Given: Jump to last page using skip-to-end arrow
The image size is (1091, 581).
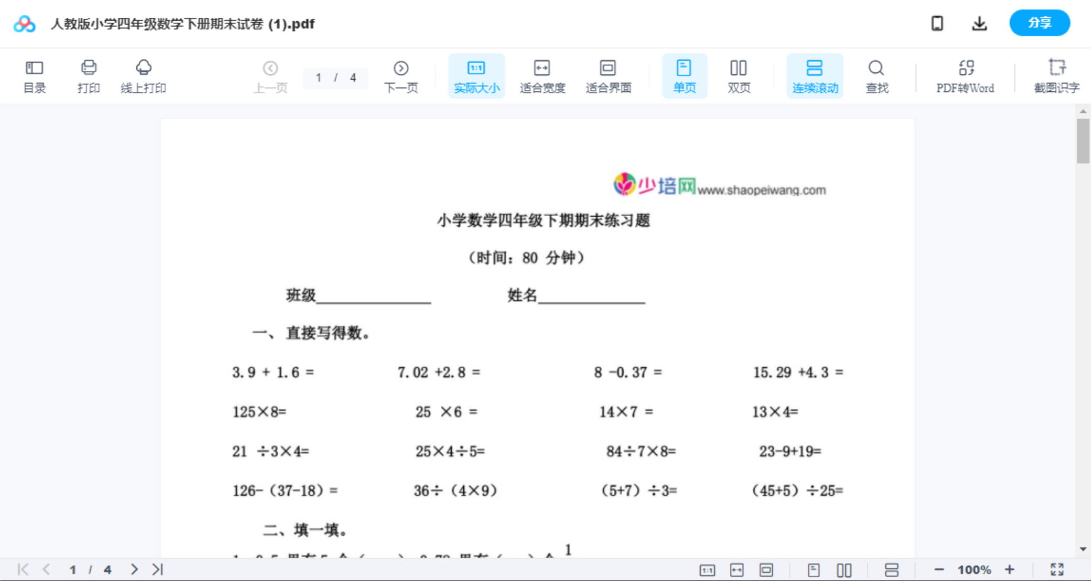Looking at the screenshot, I should pos(156,569).
